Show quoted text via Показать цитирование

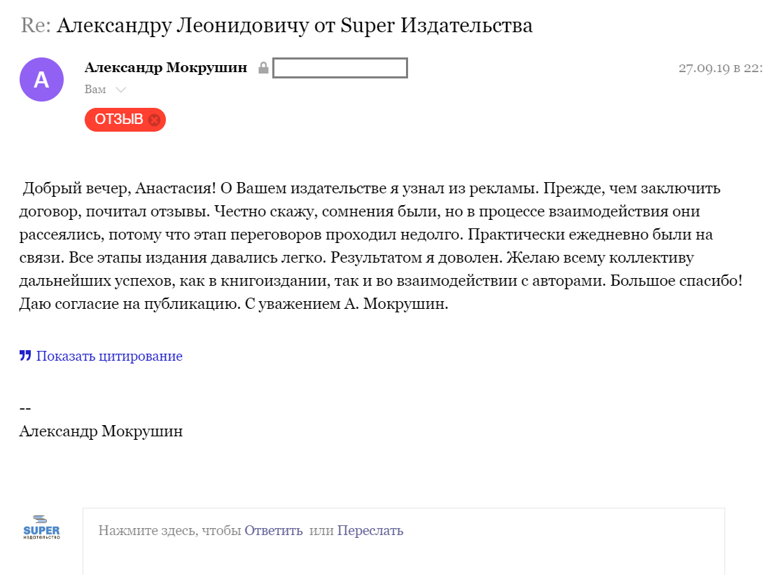point(109,356)
